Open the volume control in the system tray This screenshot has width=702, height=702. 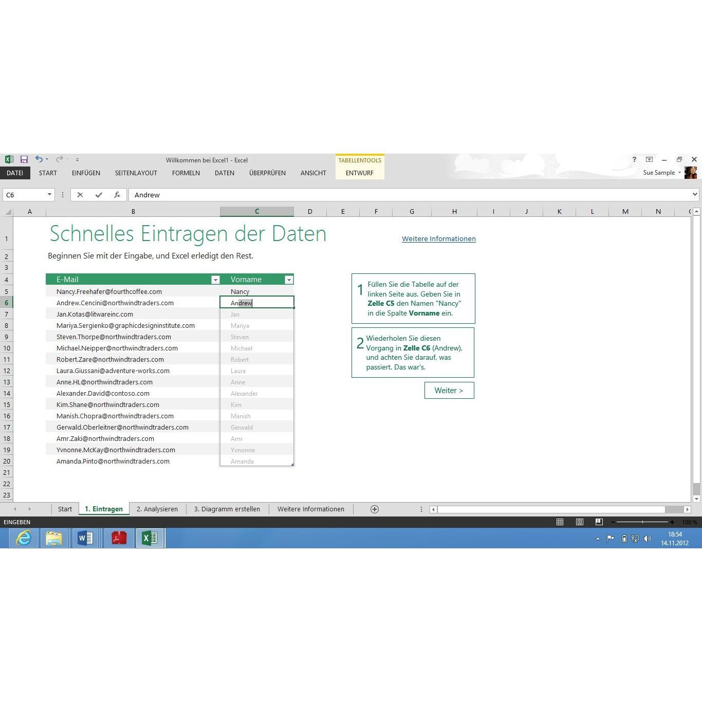tap(647, 539)
